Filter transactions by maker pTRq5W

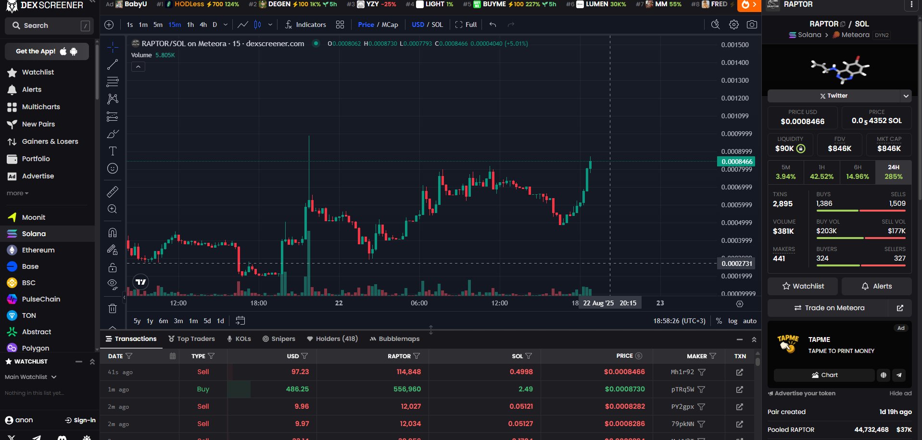(701, 390)
